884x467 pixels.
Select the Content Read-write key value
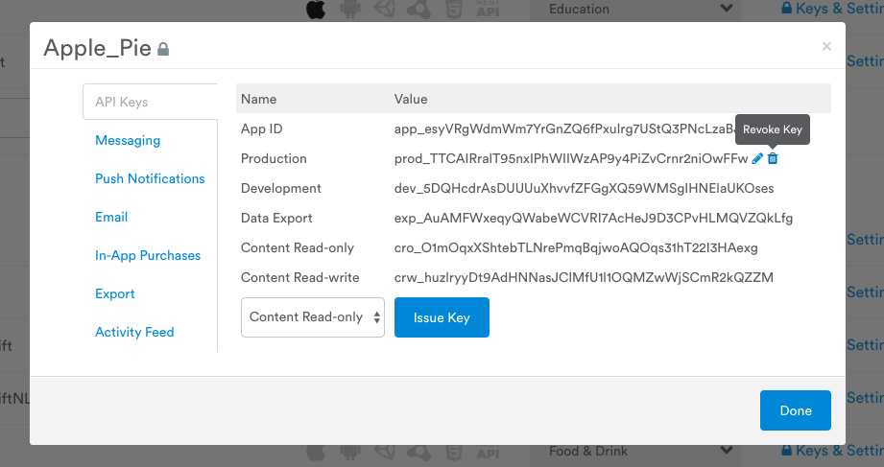pos(585,277)
